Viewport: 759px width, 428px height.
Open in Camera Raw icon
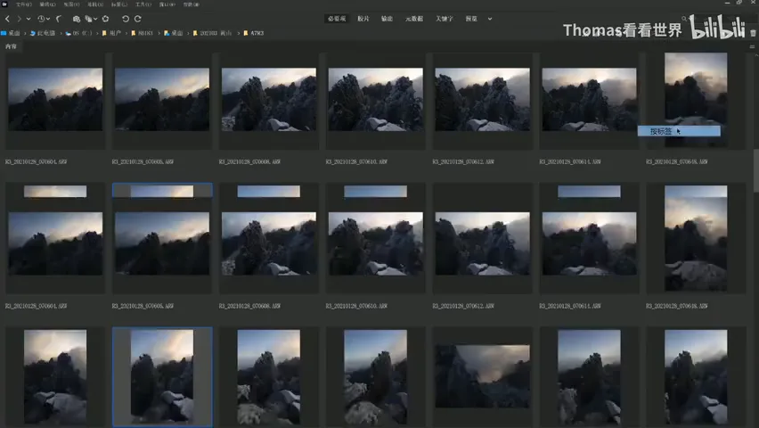pyautogui.click(x=105, y=19)
